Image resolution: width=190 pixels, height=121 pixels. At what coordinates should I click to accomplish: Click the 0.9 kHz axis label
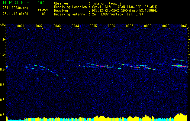pyautogui.click(x=2, y=70)
